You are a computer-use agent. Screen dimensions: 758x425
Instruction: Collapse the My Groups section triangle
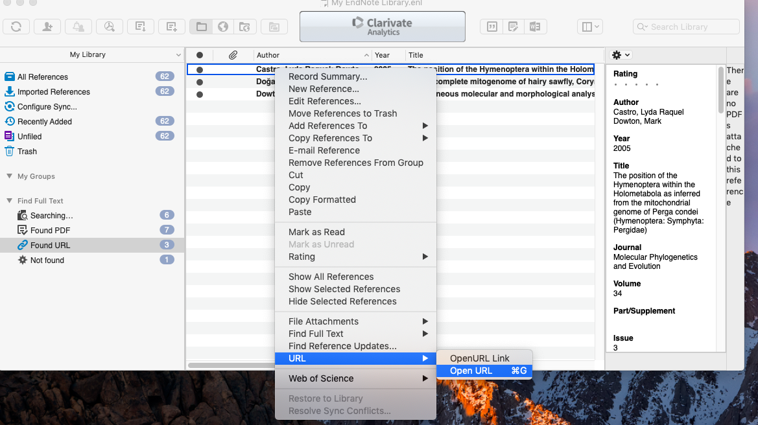(x=9, y=176)
